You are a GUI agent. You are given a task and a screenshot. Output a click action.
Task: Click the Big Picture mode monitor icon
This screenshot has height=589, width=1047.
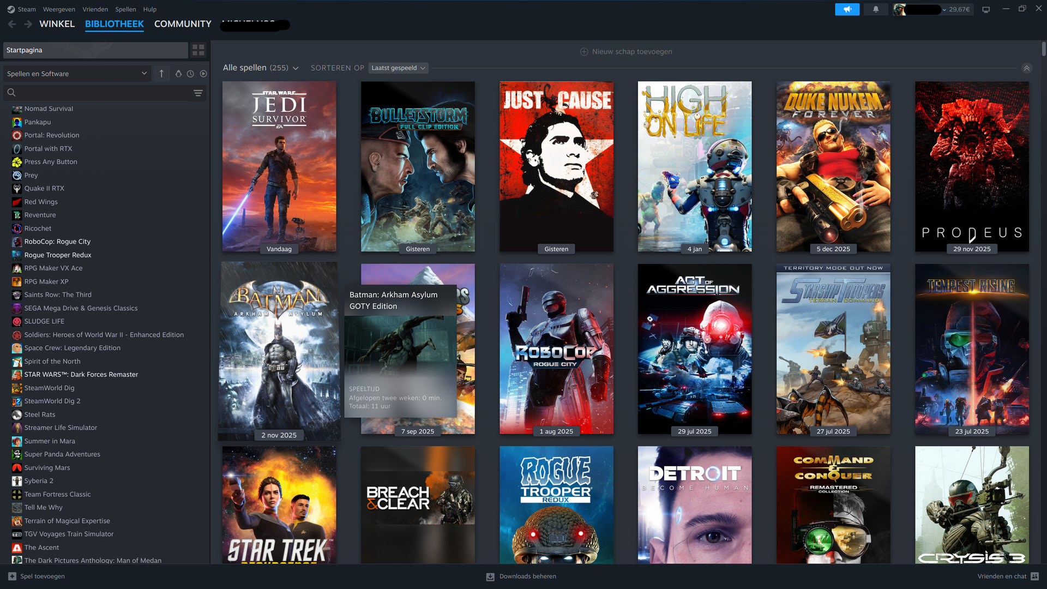click(x=986, y=9)
